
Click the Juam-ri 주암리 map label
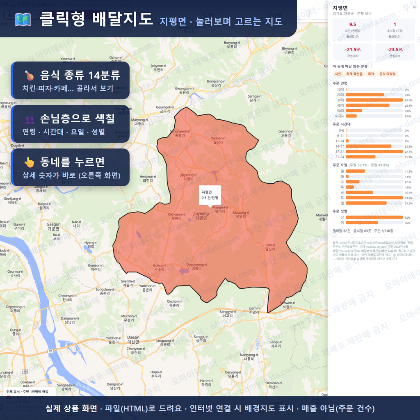[x=254, y=310]
